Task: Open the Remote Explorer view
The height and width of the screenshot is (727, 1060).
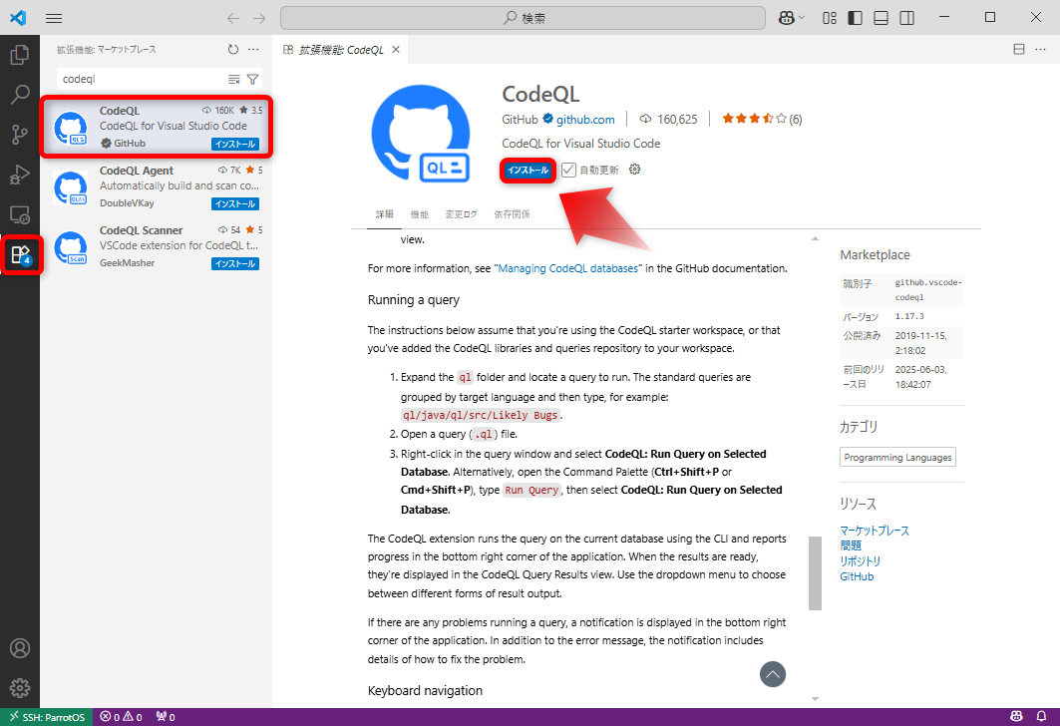Action: click(20, 215)
